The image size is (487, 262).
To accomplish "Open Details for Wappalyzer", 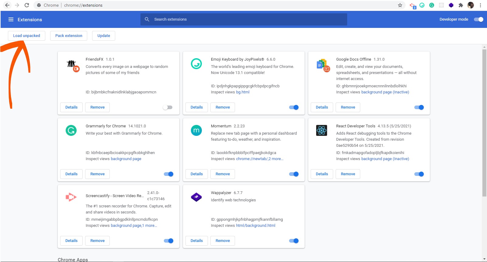I will [x=197, y=241].
